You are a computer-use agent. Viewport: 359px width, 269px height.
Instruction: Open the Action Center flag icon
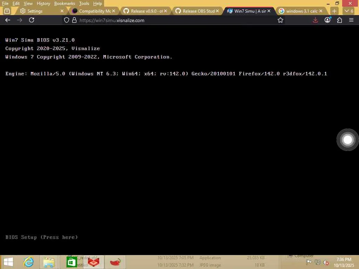click(x=309, y=262)
